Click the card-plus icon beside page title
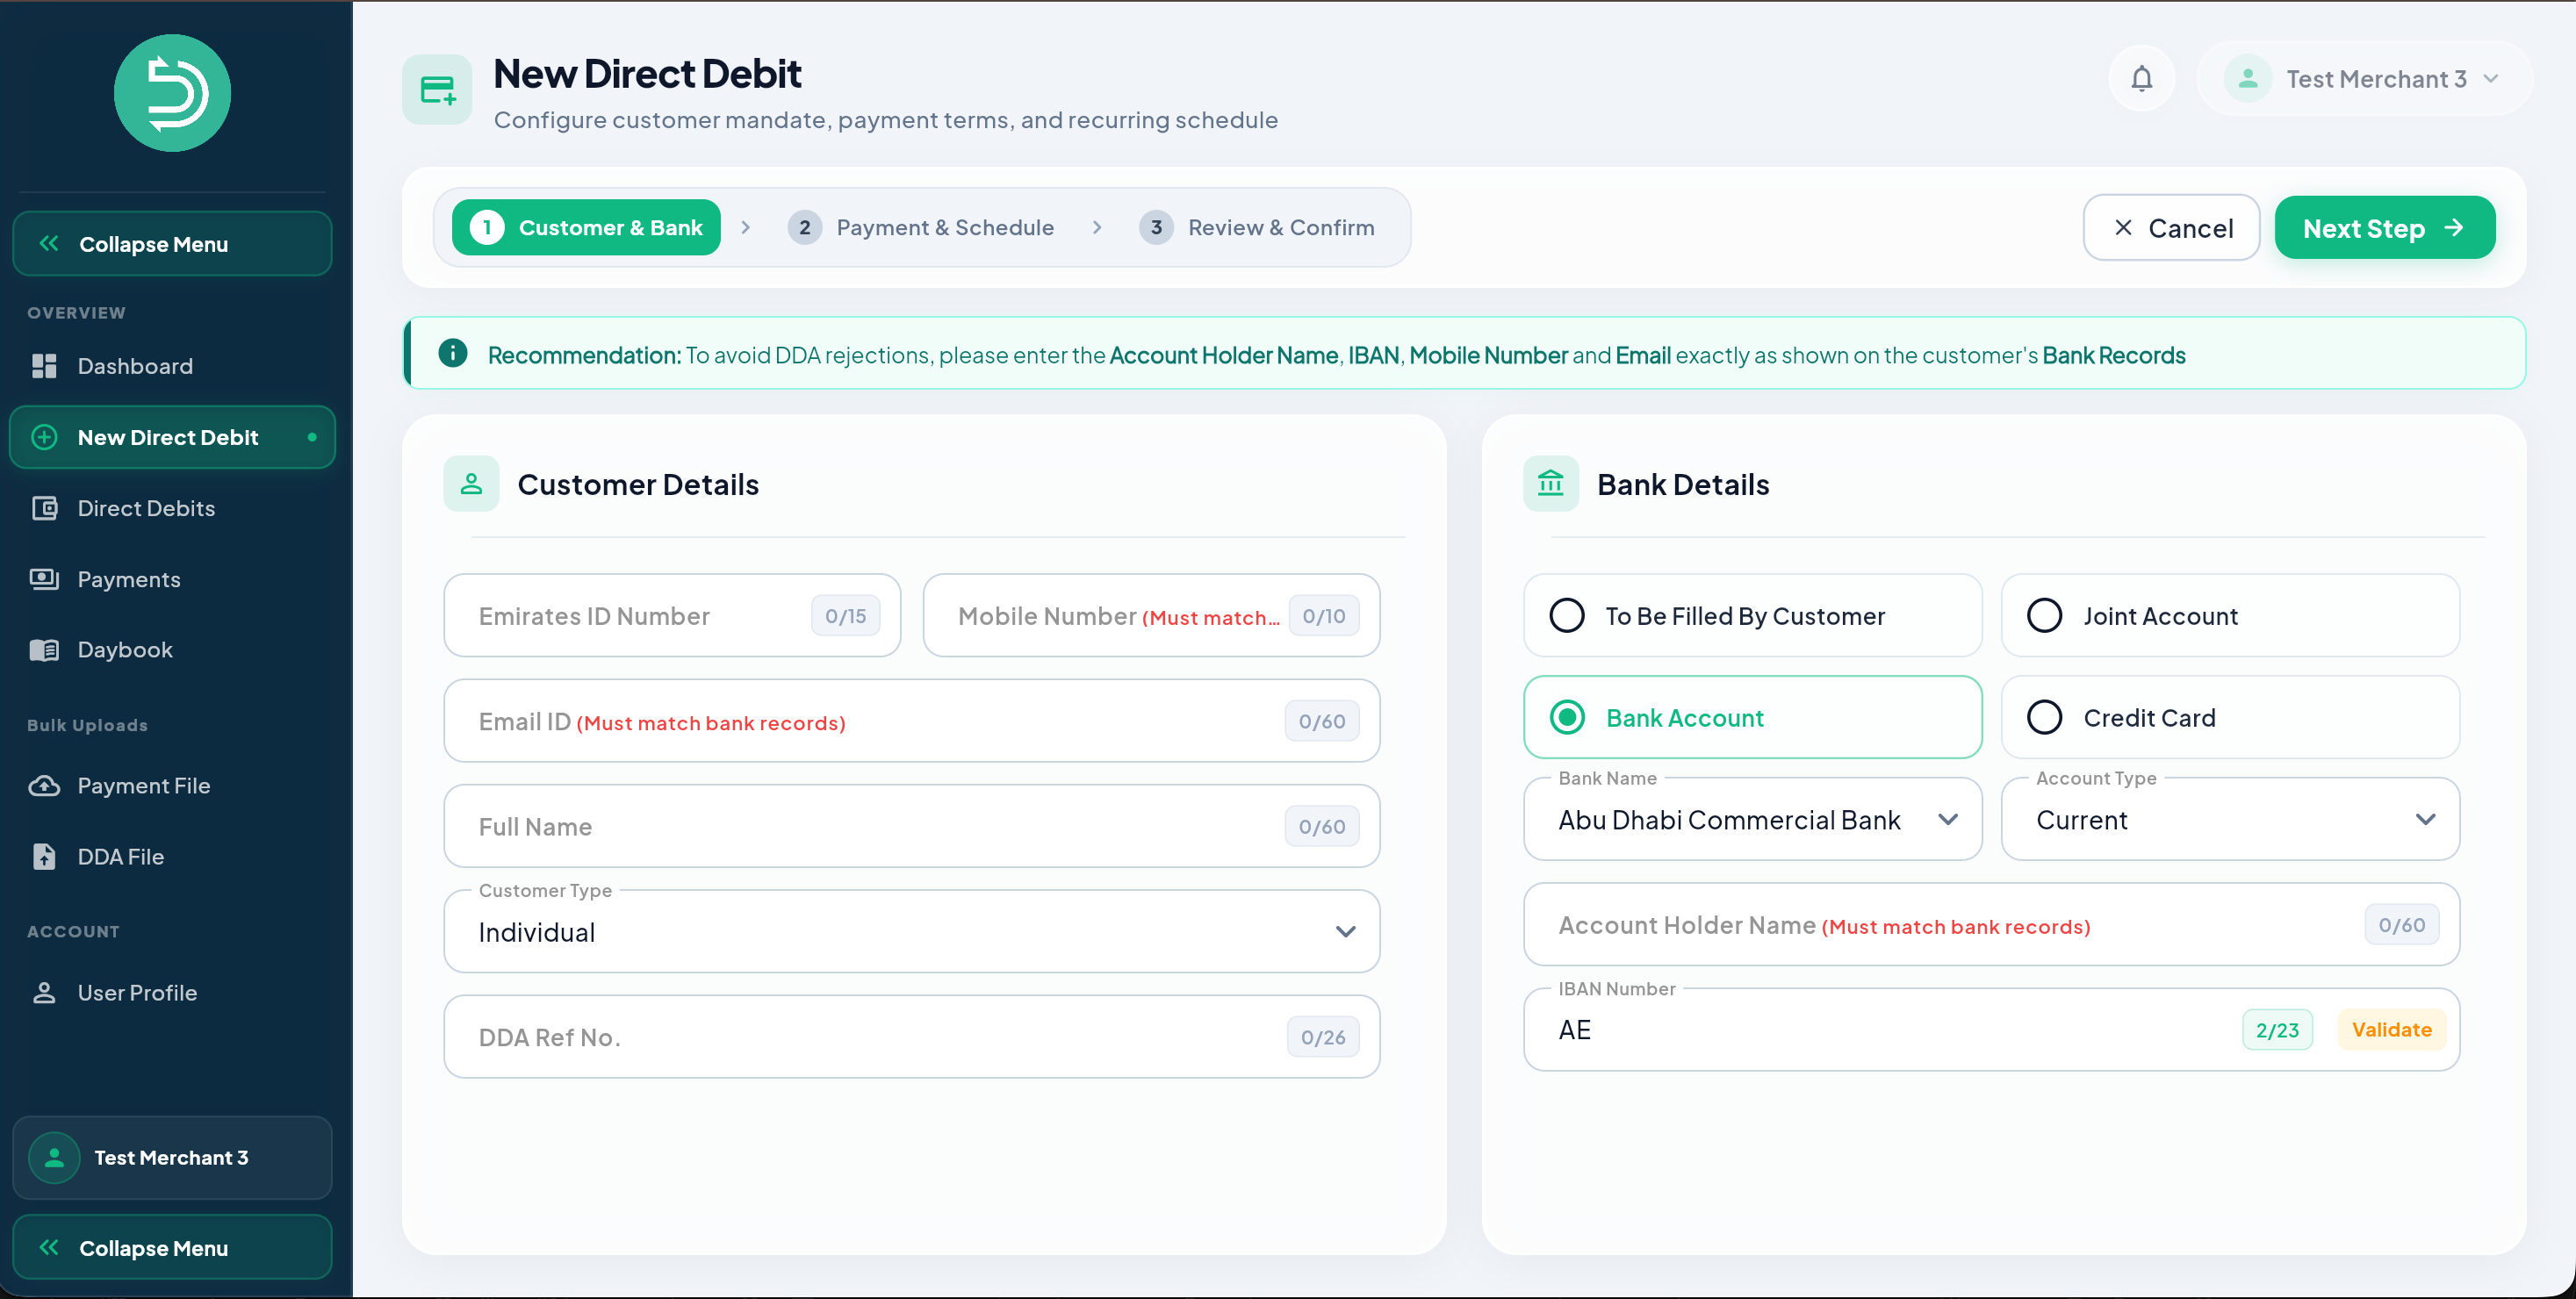Viewport: 2576px width, 1299px height. tap(437, 90)
